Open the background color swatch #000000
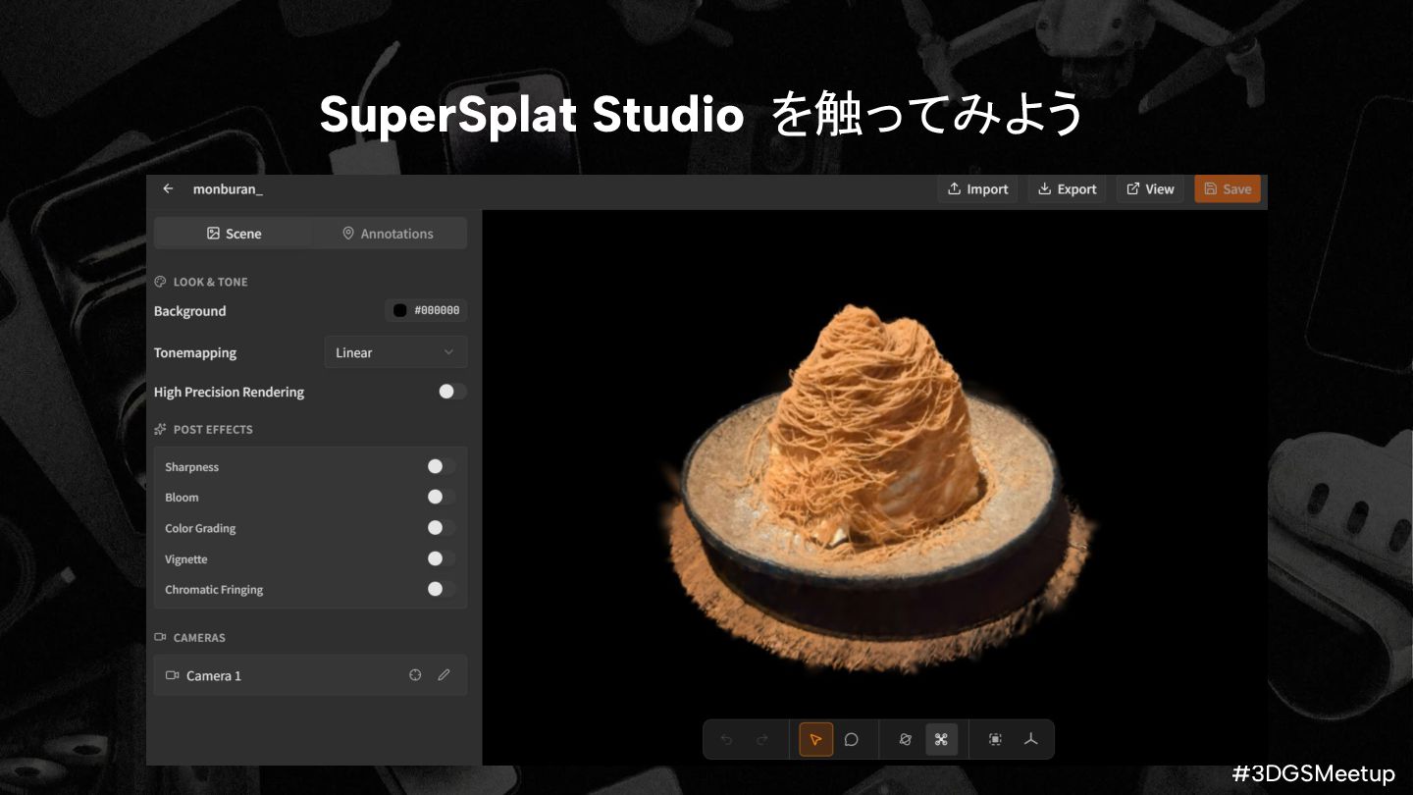The width and height of the screenshot is (1413, 795). (x=426, y=311)
